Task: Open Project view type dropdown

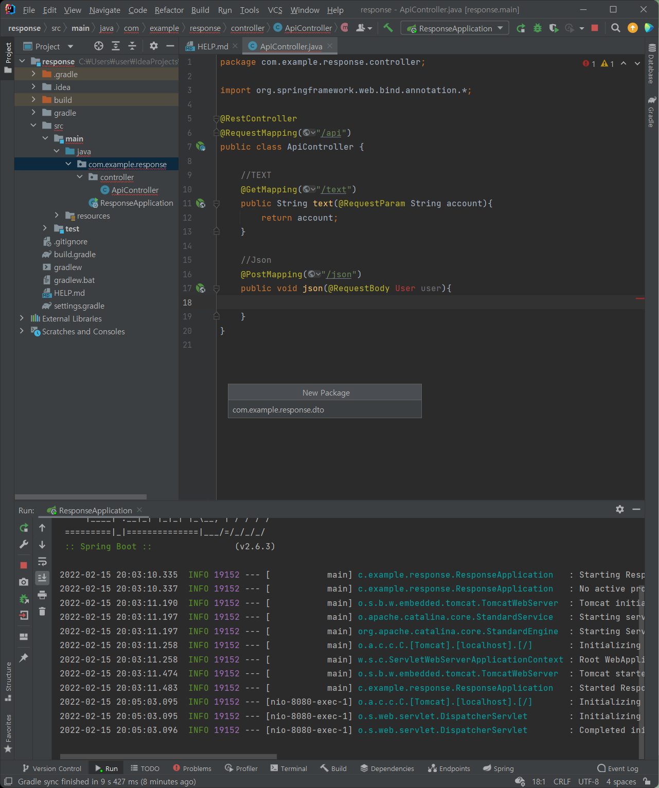Action: (70, 46)
